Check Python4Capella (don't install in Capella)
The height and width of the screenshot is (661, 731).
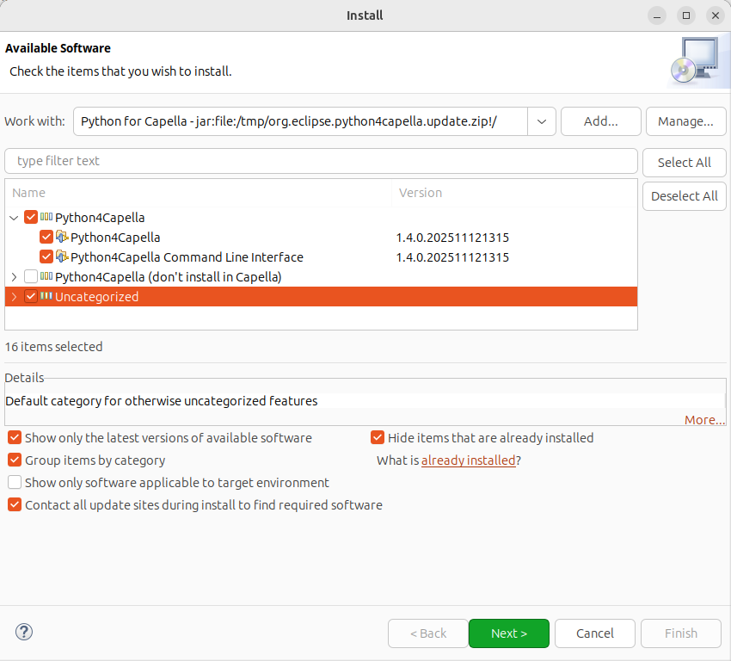coord(31,276)
